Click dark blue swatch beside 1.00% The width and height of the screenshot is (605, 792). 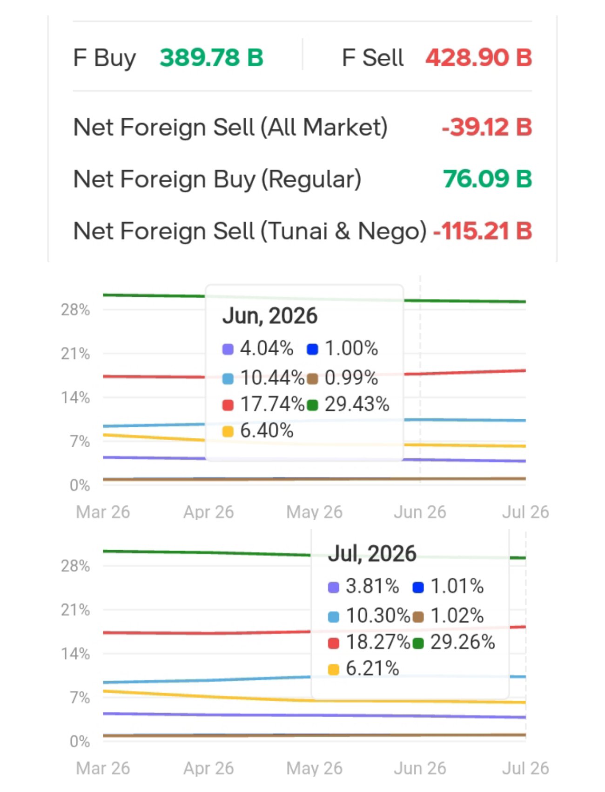313,349
